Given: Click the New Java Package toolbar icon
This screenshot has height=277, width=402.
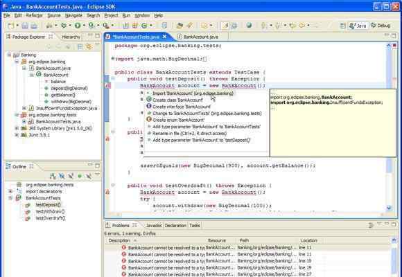Looking at the screenshot, I should click(x=135, y=26).
